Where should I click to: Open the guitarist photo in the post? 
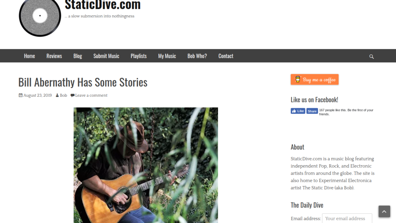(x=146, y=165)
